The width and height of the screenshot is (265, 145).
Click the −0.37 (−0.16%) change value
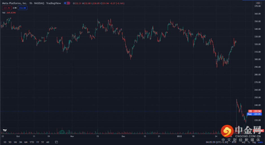point(117,3)
